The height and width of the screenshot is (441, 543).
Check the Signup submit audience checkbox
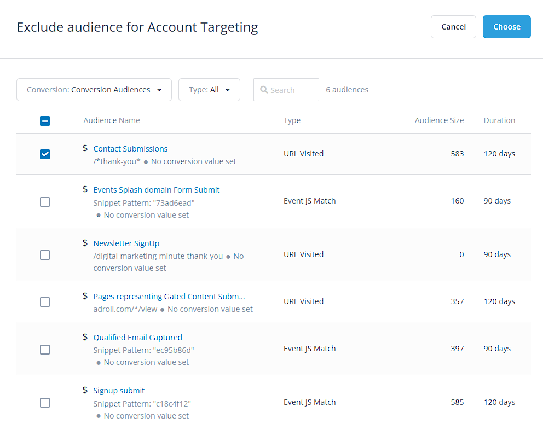(45, 403)
